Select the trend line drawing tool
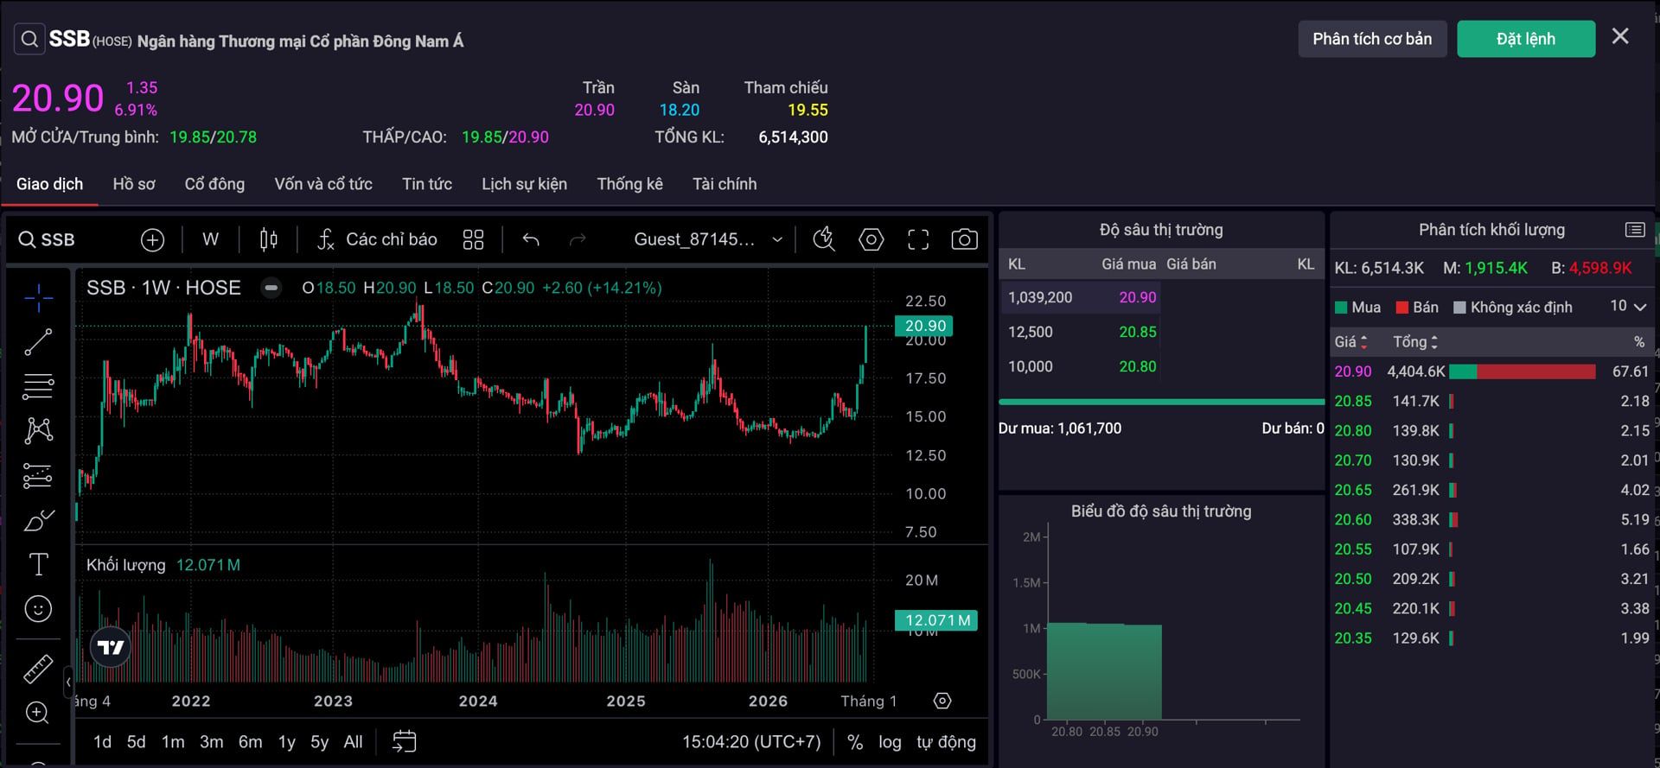 pyautogui.click(x=38, y=342)
